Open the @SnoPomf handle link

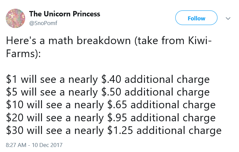(43, 23)
